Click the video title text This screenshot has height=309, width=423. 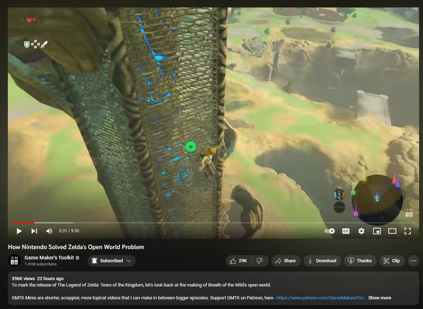coord(76,247)
